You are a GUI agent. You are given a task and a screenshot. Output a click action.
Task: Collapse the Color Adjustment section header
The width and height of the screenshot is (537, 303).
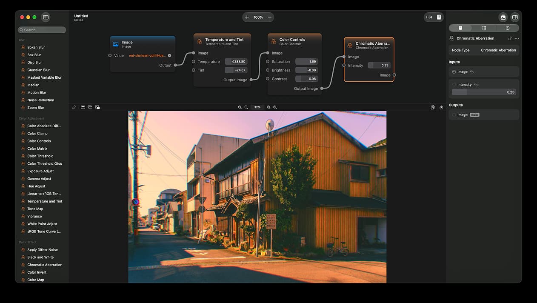tap(31, 118)
